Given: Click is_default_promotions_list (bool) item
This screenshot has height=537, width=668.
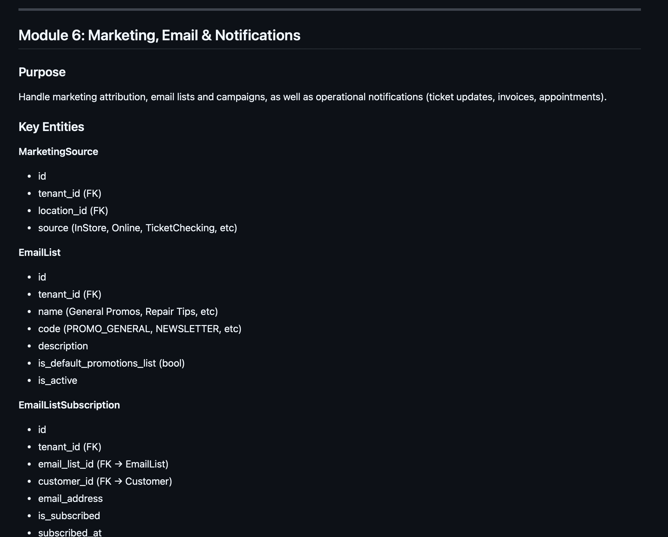Looking at the screenshot, I should pos(111,363).
